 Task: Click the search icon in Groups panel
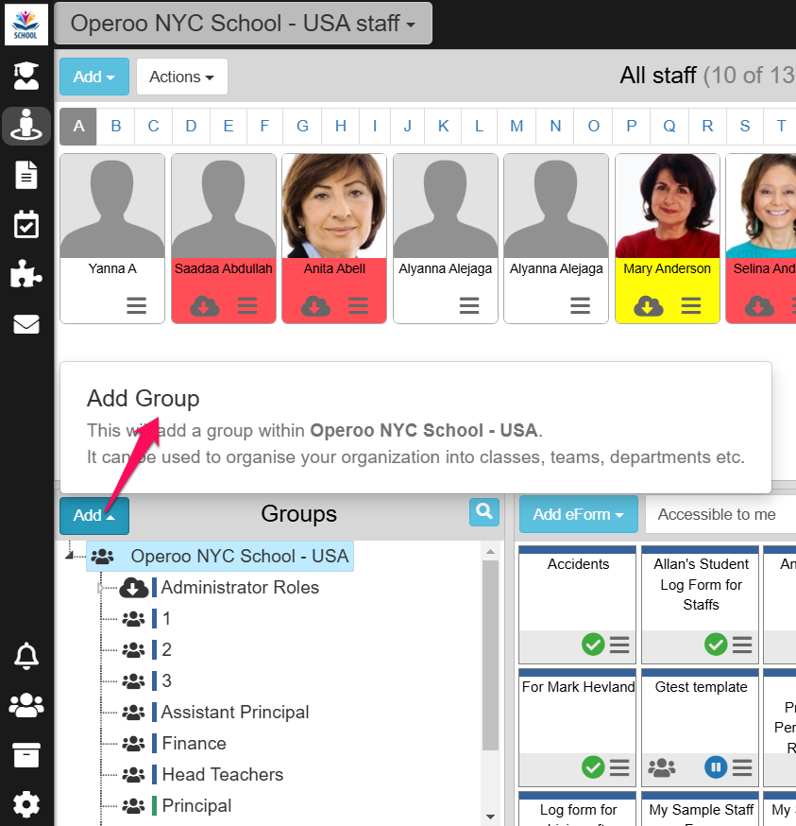click(483, 511)
